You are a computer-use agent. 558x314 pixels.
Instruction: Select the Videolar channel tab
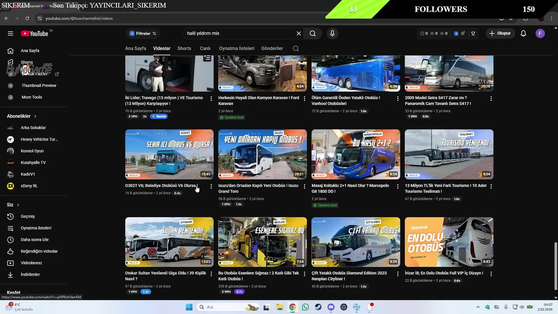pyautogui.click(x=162, y=48)
